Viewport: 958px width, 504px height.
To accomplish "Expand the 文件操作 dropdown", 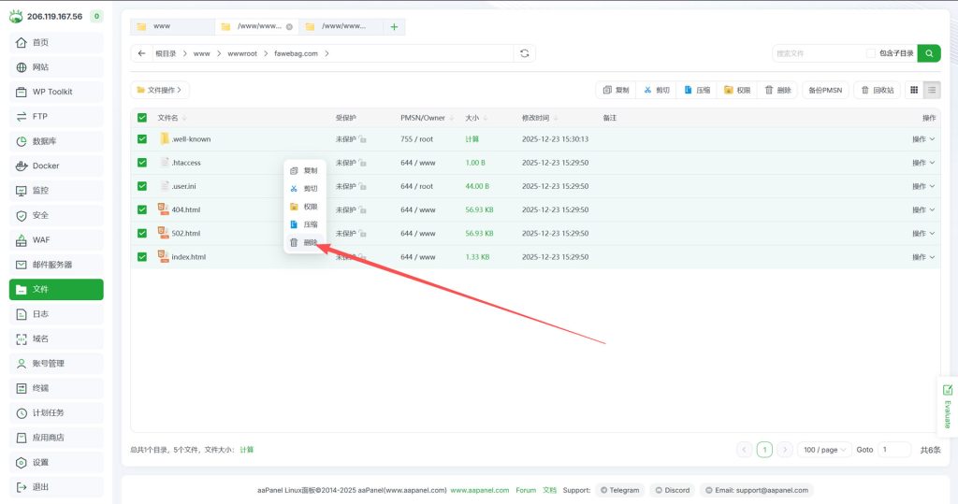I will coord(160,90).
